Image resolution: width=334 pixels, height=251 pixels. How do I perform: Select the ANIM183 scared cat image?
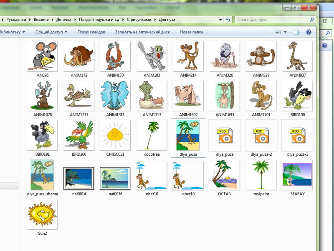[x=152, y=56]
